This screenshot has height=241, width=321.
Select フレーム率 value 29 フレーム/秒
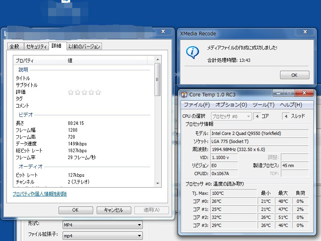coord(82,157)
